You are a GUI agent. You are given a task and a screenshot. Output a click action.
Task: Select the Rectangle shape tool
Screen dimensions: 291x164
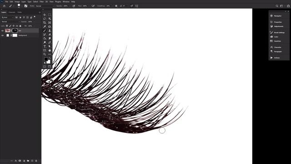pyautogui.click(x=45, y=51)
